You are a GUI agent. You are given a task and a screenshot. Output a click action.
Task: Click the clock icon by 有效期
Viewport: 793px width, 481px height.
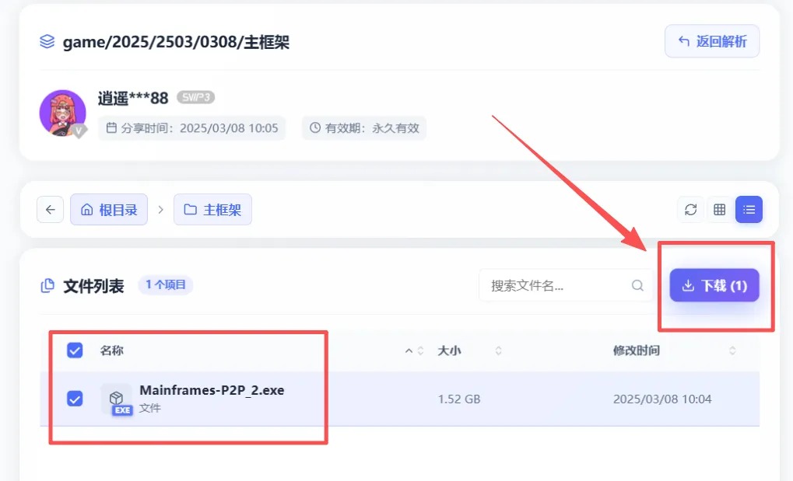(315, 128)
